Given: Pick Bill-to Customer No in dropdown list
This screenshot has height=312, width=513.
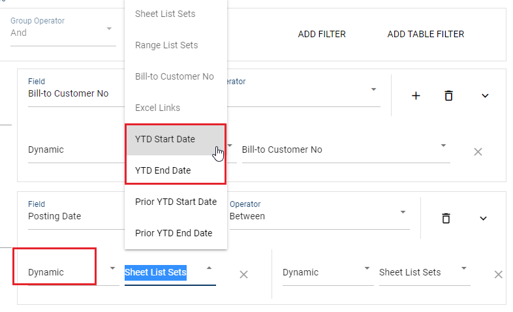Looking at the screenshot, I should [x=176, y=76].
